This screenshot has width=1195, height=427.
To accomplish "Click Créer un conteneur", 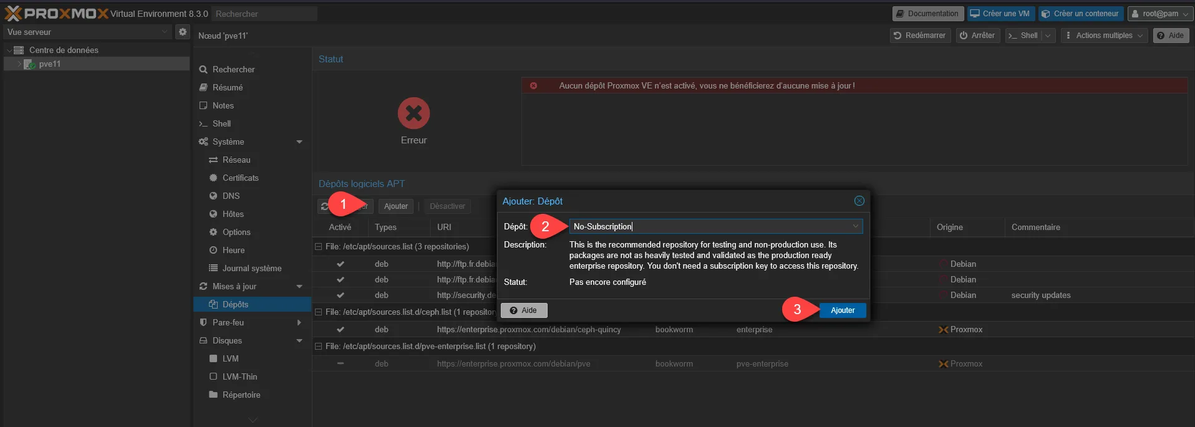I will click(x=1080, y=14).
